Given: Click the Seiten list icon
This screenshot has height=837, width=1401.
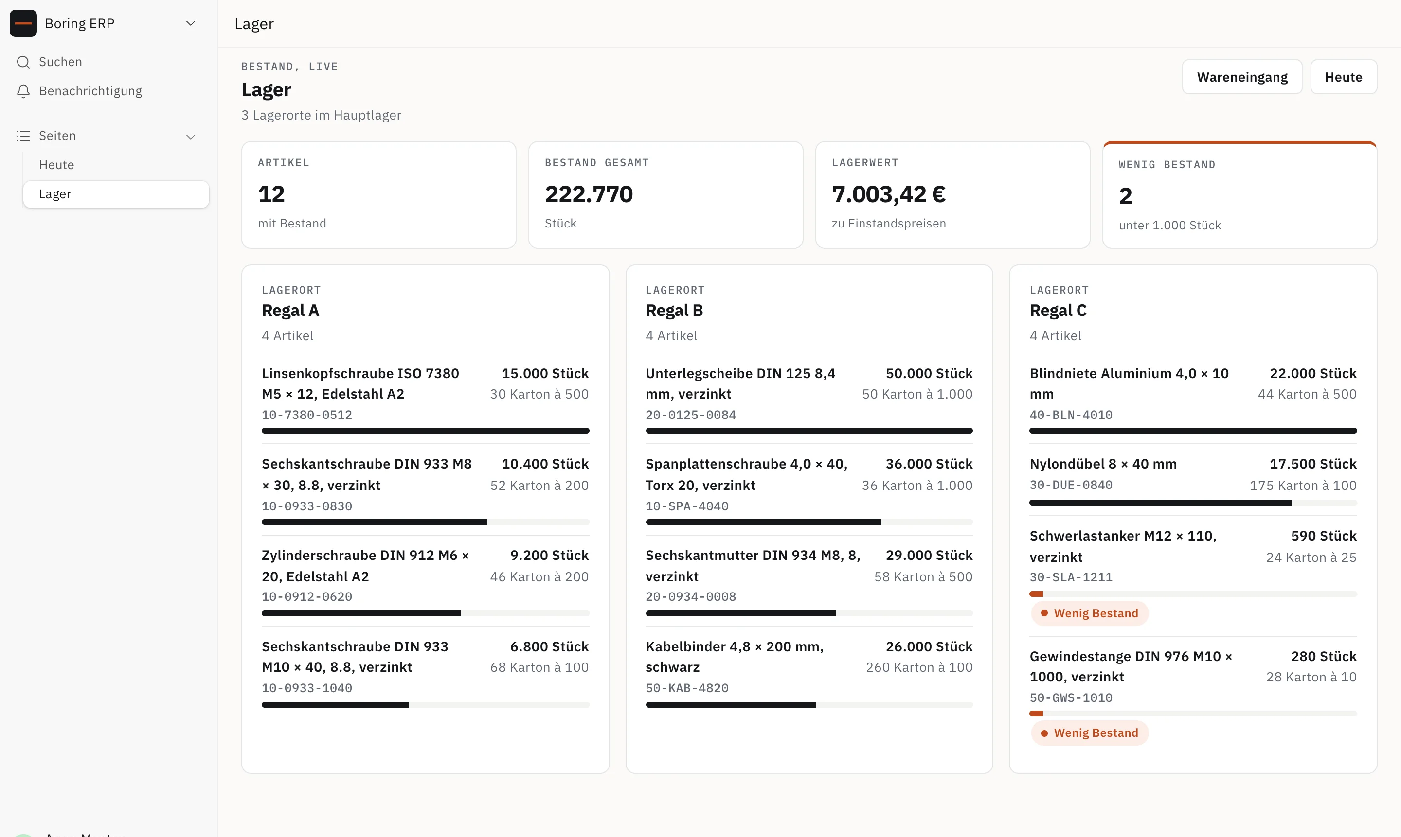Looking at the screenshot, I should pos(23,136).
